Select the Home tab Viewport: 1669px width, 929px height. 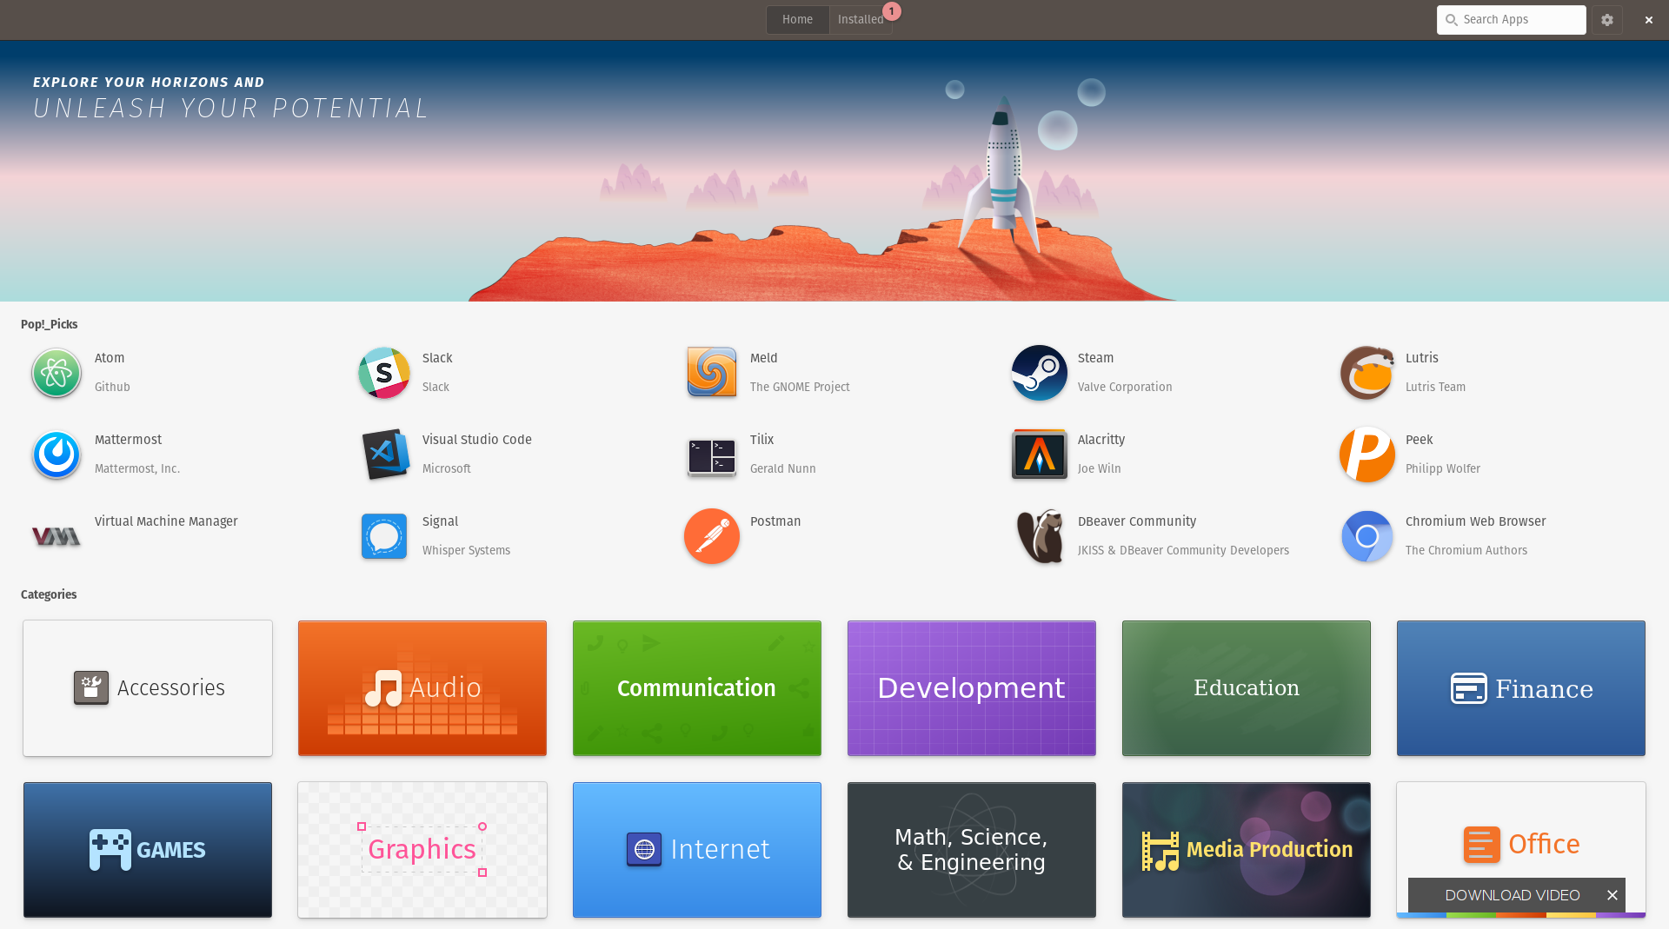coord(796,19)
